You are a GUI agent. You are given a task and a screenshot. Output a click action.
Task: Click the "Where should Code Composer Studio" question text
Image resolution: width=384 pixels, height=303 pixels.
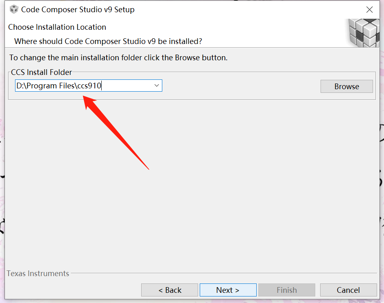(108, 41)
